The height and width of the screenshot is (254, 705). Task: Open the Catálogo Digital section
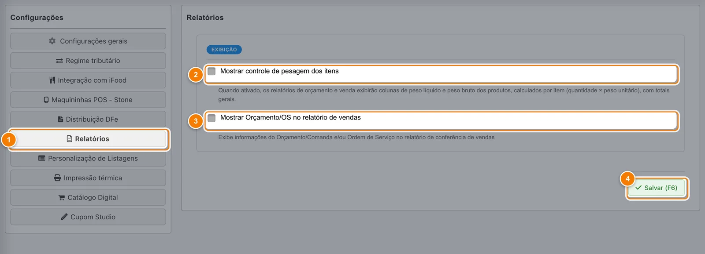pos(88,197)
